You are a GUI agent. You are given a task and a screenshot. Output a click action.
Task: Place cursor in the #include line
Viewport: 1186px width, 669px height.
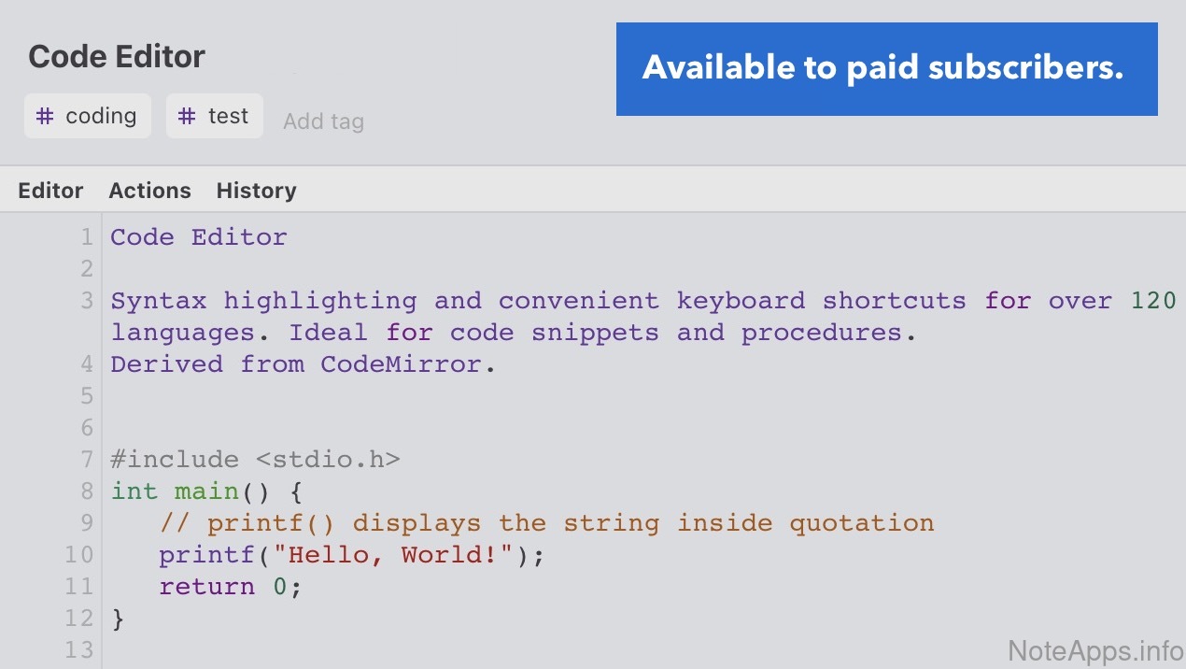(x=255, y=460)
